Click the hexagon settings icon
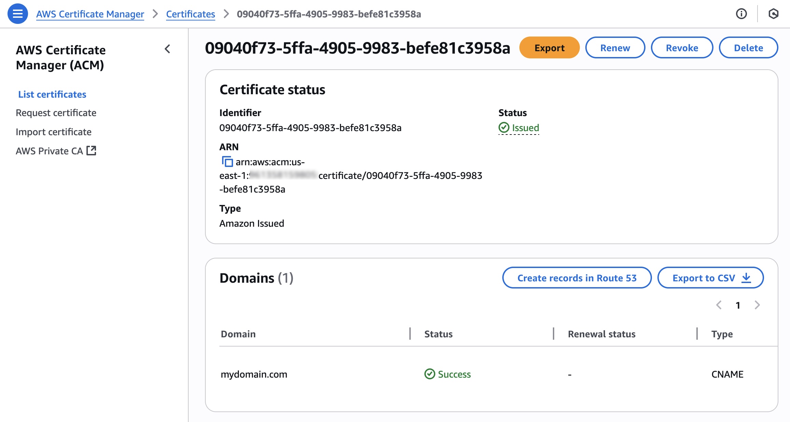 pyautogui.click(x=773, y=14)
